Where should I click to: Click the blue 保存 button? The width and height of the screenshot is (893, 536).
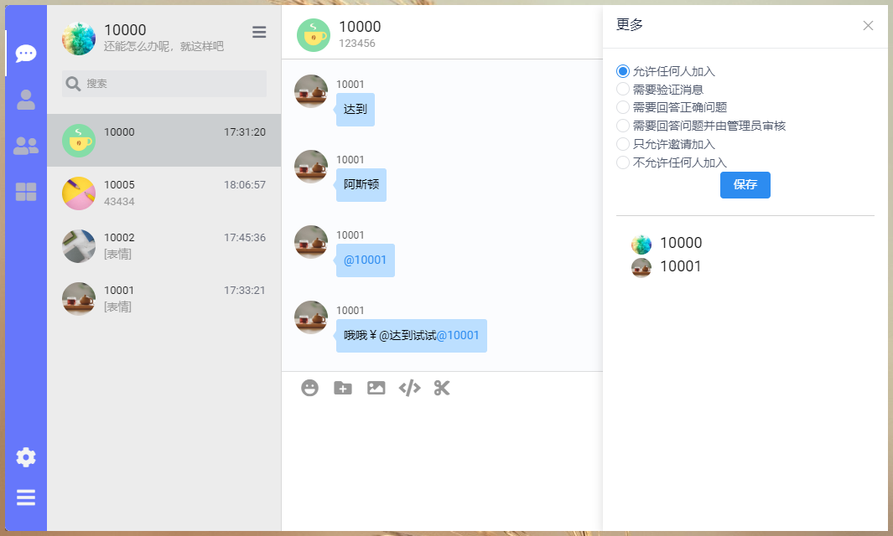pos(745,185)
